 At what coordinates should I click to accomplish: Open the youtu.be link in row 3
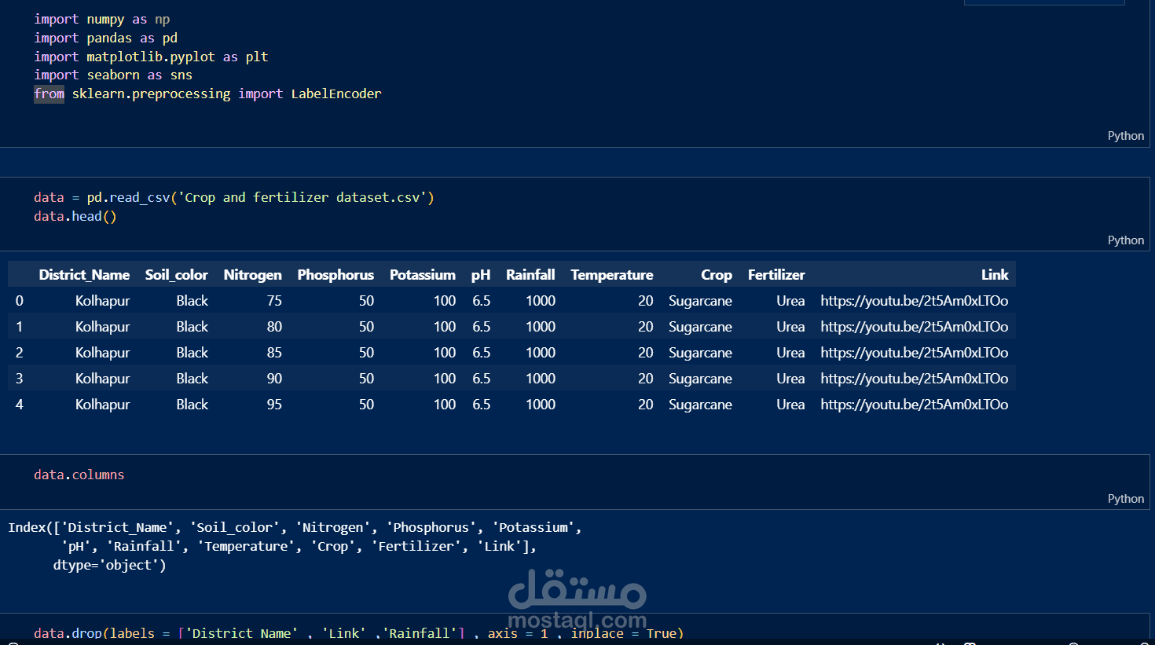coord(914,379)
